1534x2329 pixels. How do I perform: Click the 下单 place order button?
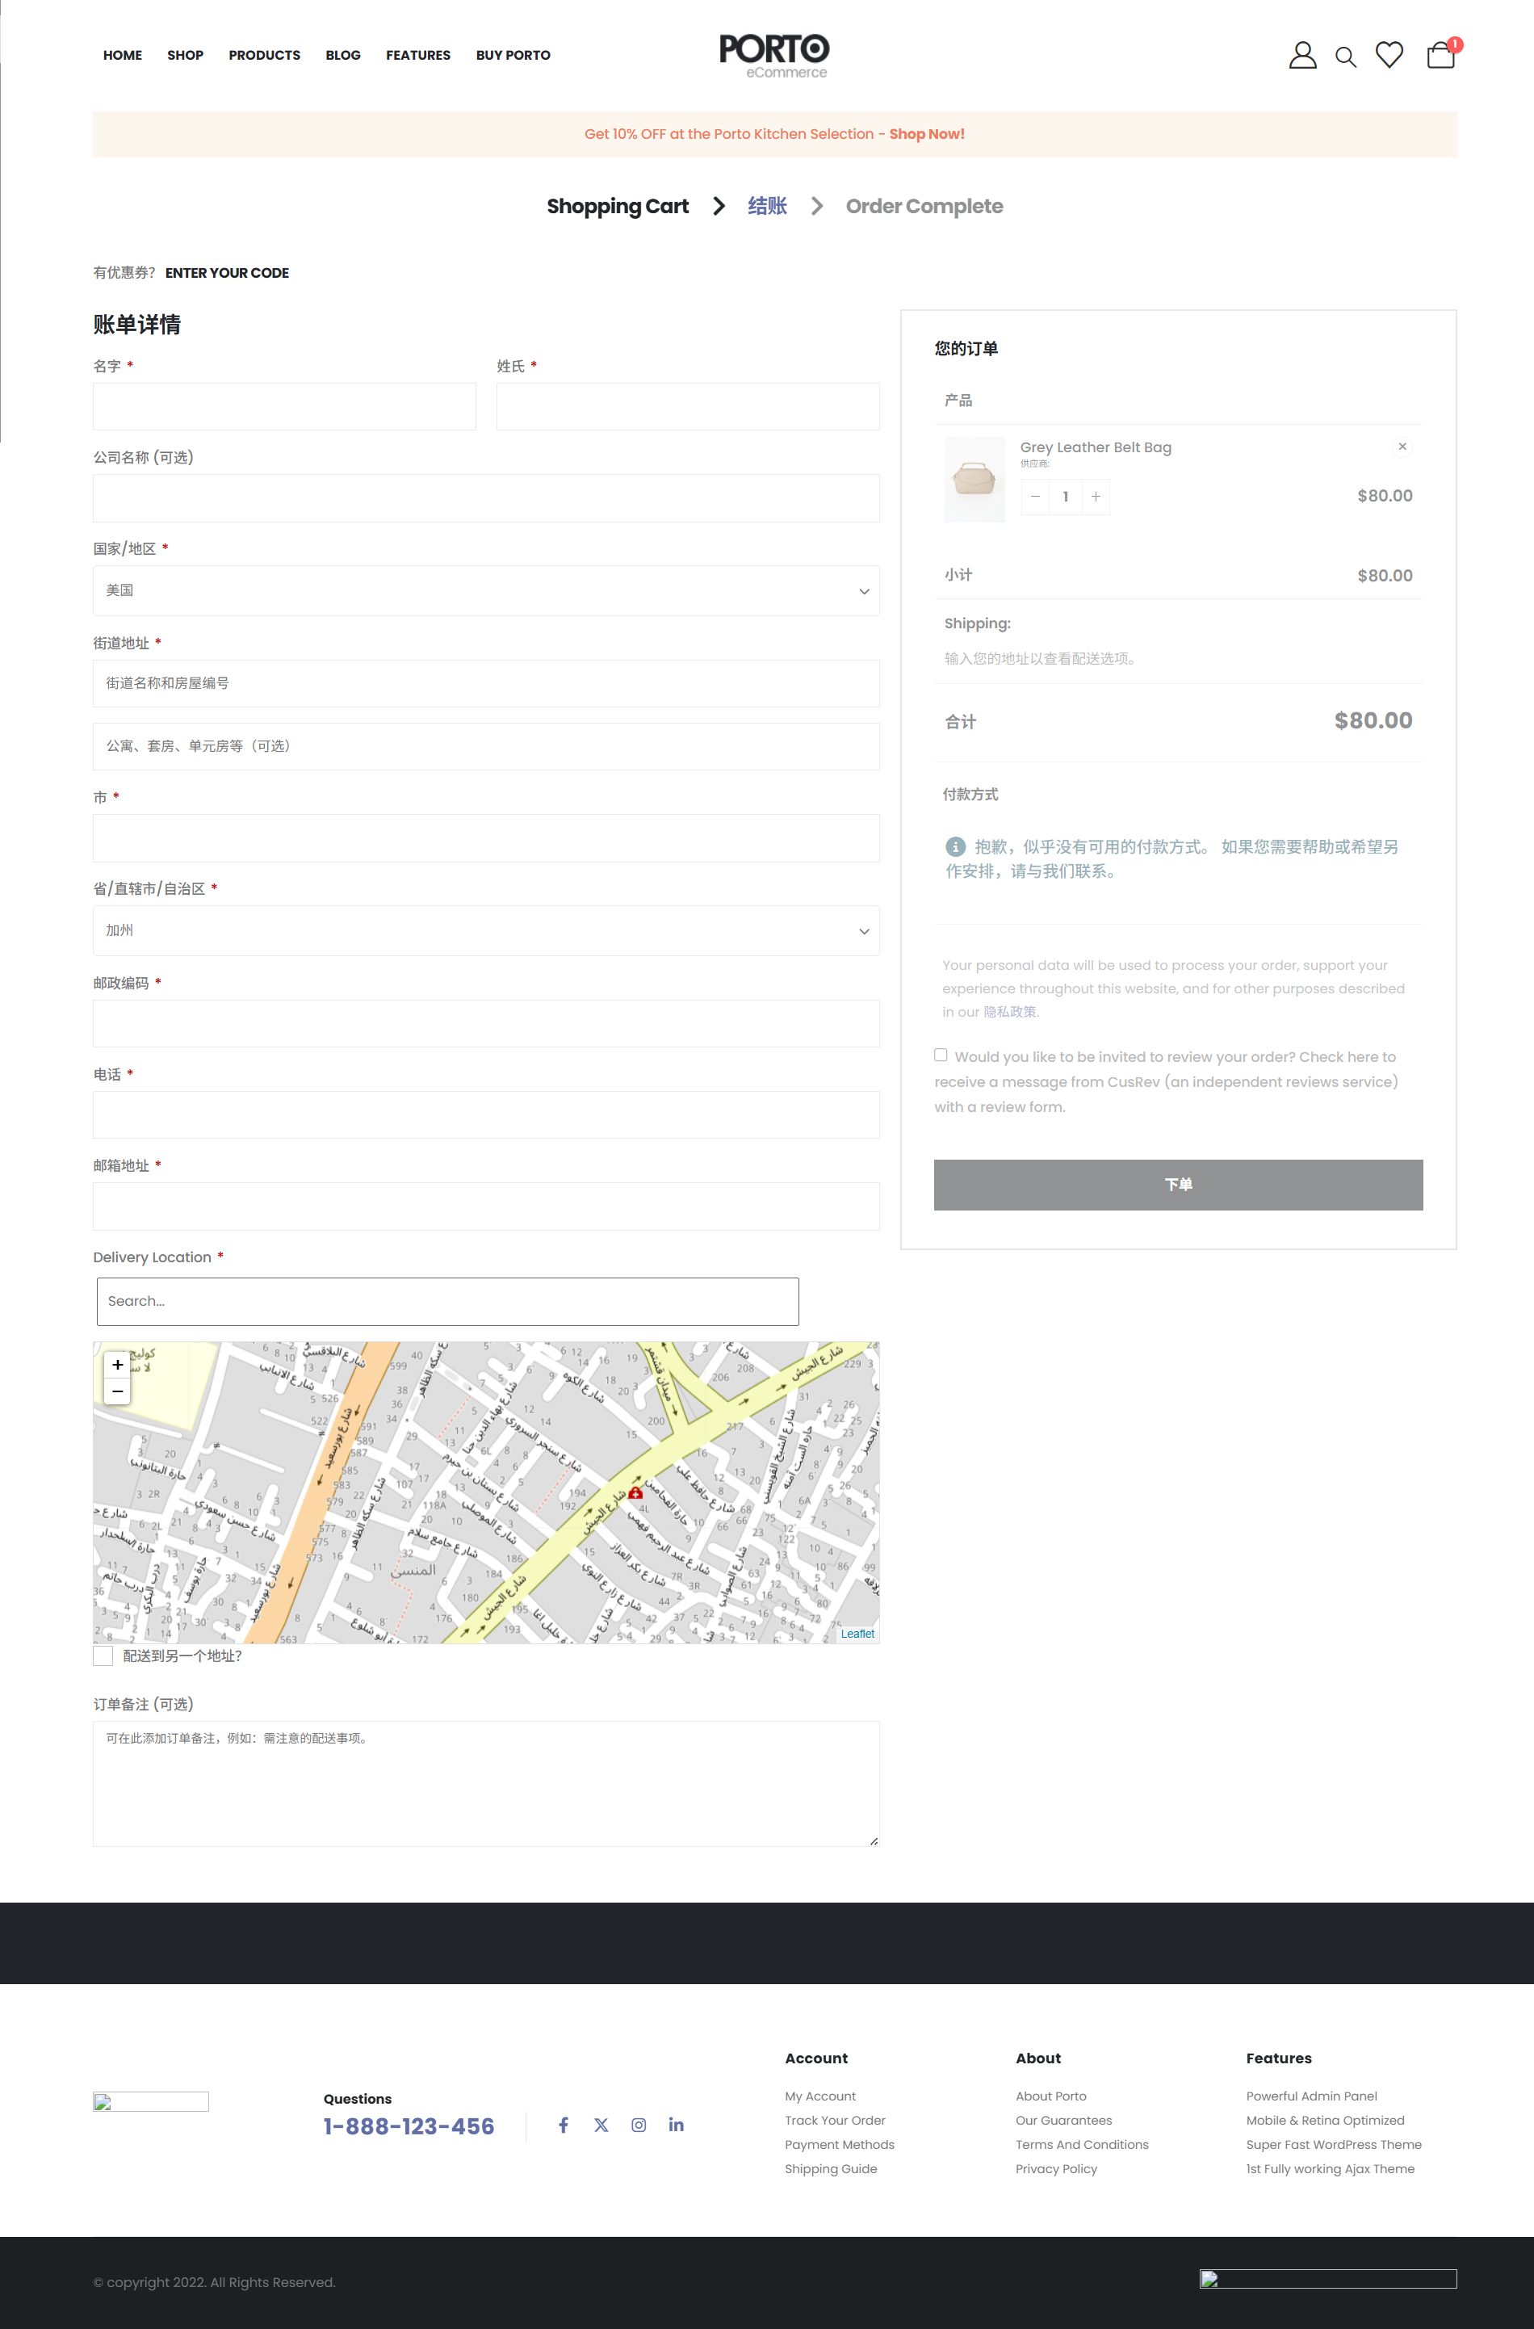point(1177,1184)
